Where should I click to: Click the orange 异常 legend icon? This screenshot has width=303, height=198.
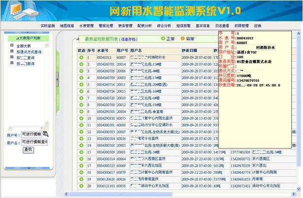[x=183, y=39]
